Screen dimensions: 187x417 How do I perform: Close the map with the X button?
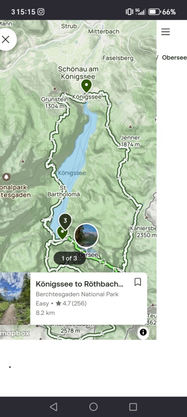pyautogui.click(x=6, y=40)
